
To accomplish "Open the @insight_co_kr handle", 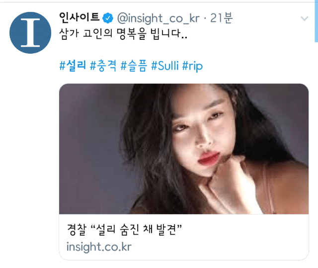I will tap(159, 18).
